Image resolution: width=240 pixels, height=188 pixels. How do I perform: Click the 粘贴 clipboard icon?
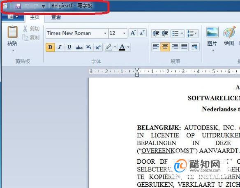pyautogui.click(x=12, y=32)
